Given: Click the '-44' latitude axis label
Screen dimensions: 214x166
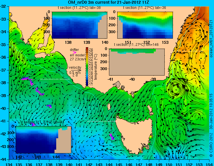Looking at the screenshot, I should (x=3, y=159).
